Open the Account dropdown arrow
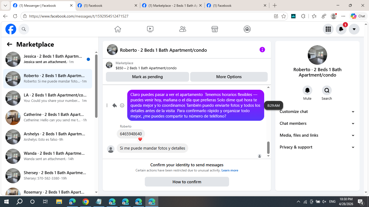This screenshot has width=369, height=207. coord(354,29)
